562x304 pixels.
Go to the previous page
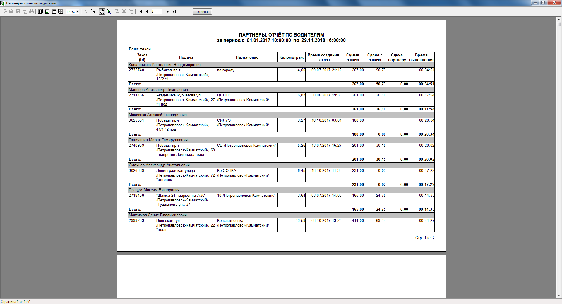147,11
